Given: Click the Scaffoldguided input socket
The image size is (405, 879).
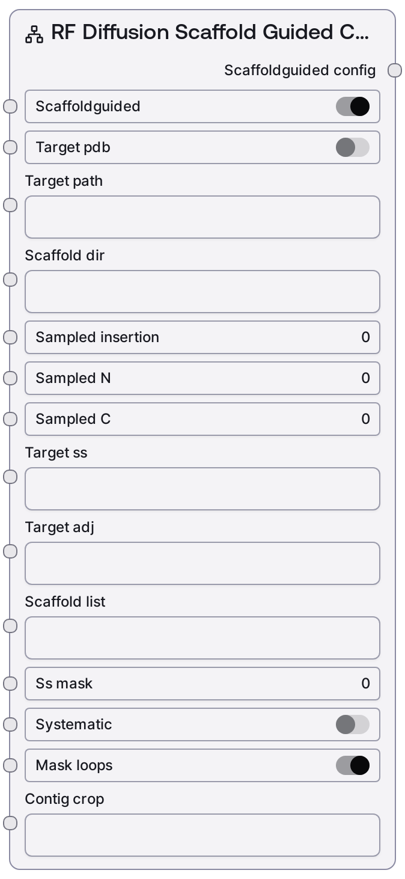Looking at the screenshot, I should click(10, 106).
